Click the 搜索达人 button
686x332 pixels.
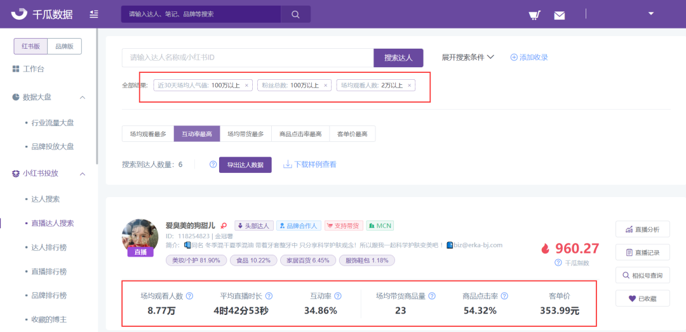click(398, 58)
